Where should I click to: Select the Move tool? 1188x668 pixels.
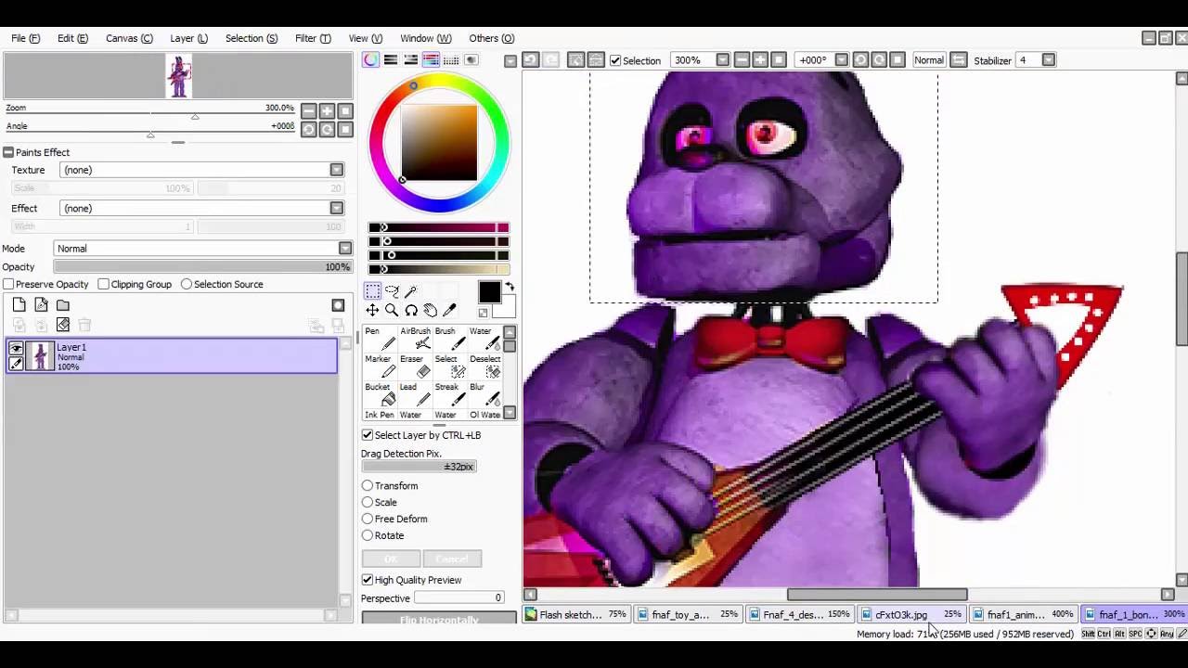pyautogui.click(x=372, y=311)
